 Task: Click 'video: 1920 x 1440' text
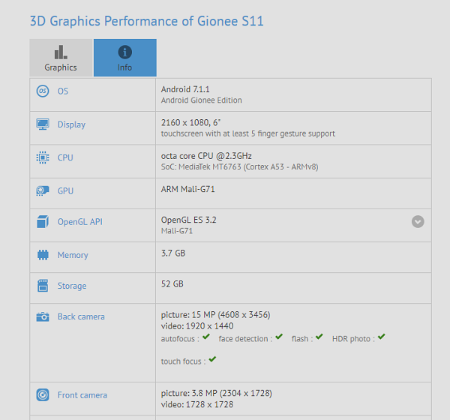pos(197,326)
